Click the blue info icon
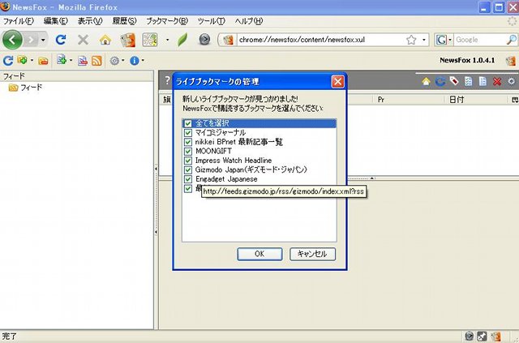519x343 pixels. 135,61
